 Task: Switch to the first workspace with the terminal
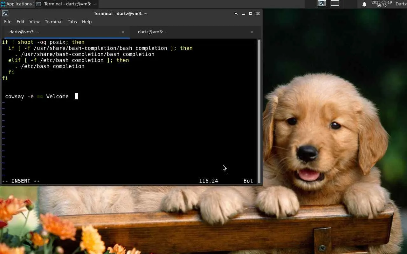point(322,3)
